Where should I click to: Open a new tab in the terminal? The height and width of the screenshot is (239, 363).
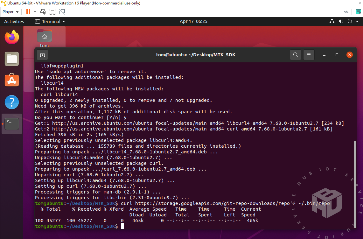coord(42,55)
